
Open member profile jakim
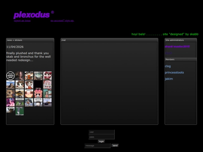(169, 79)
